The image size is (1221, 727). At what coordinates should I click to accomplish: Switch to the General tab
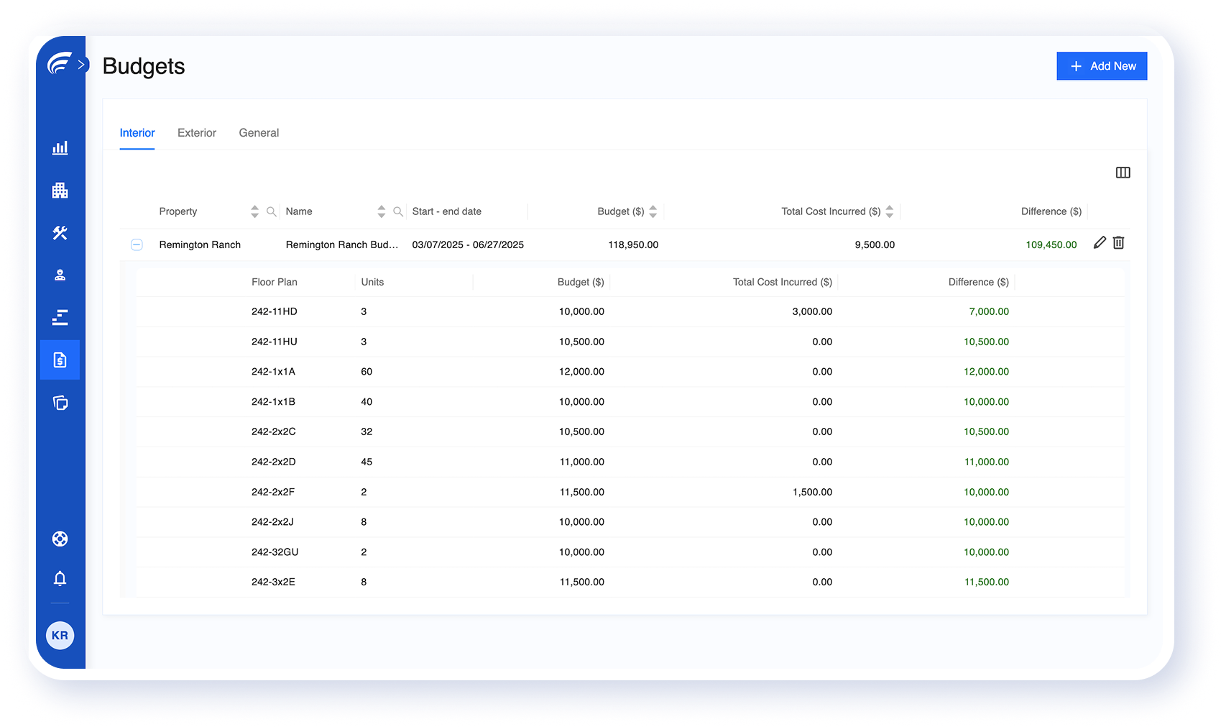pyautogui.click(x=259, y=133)
